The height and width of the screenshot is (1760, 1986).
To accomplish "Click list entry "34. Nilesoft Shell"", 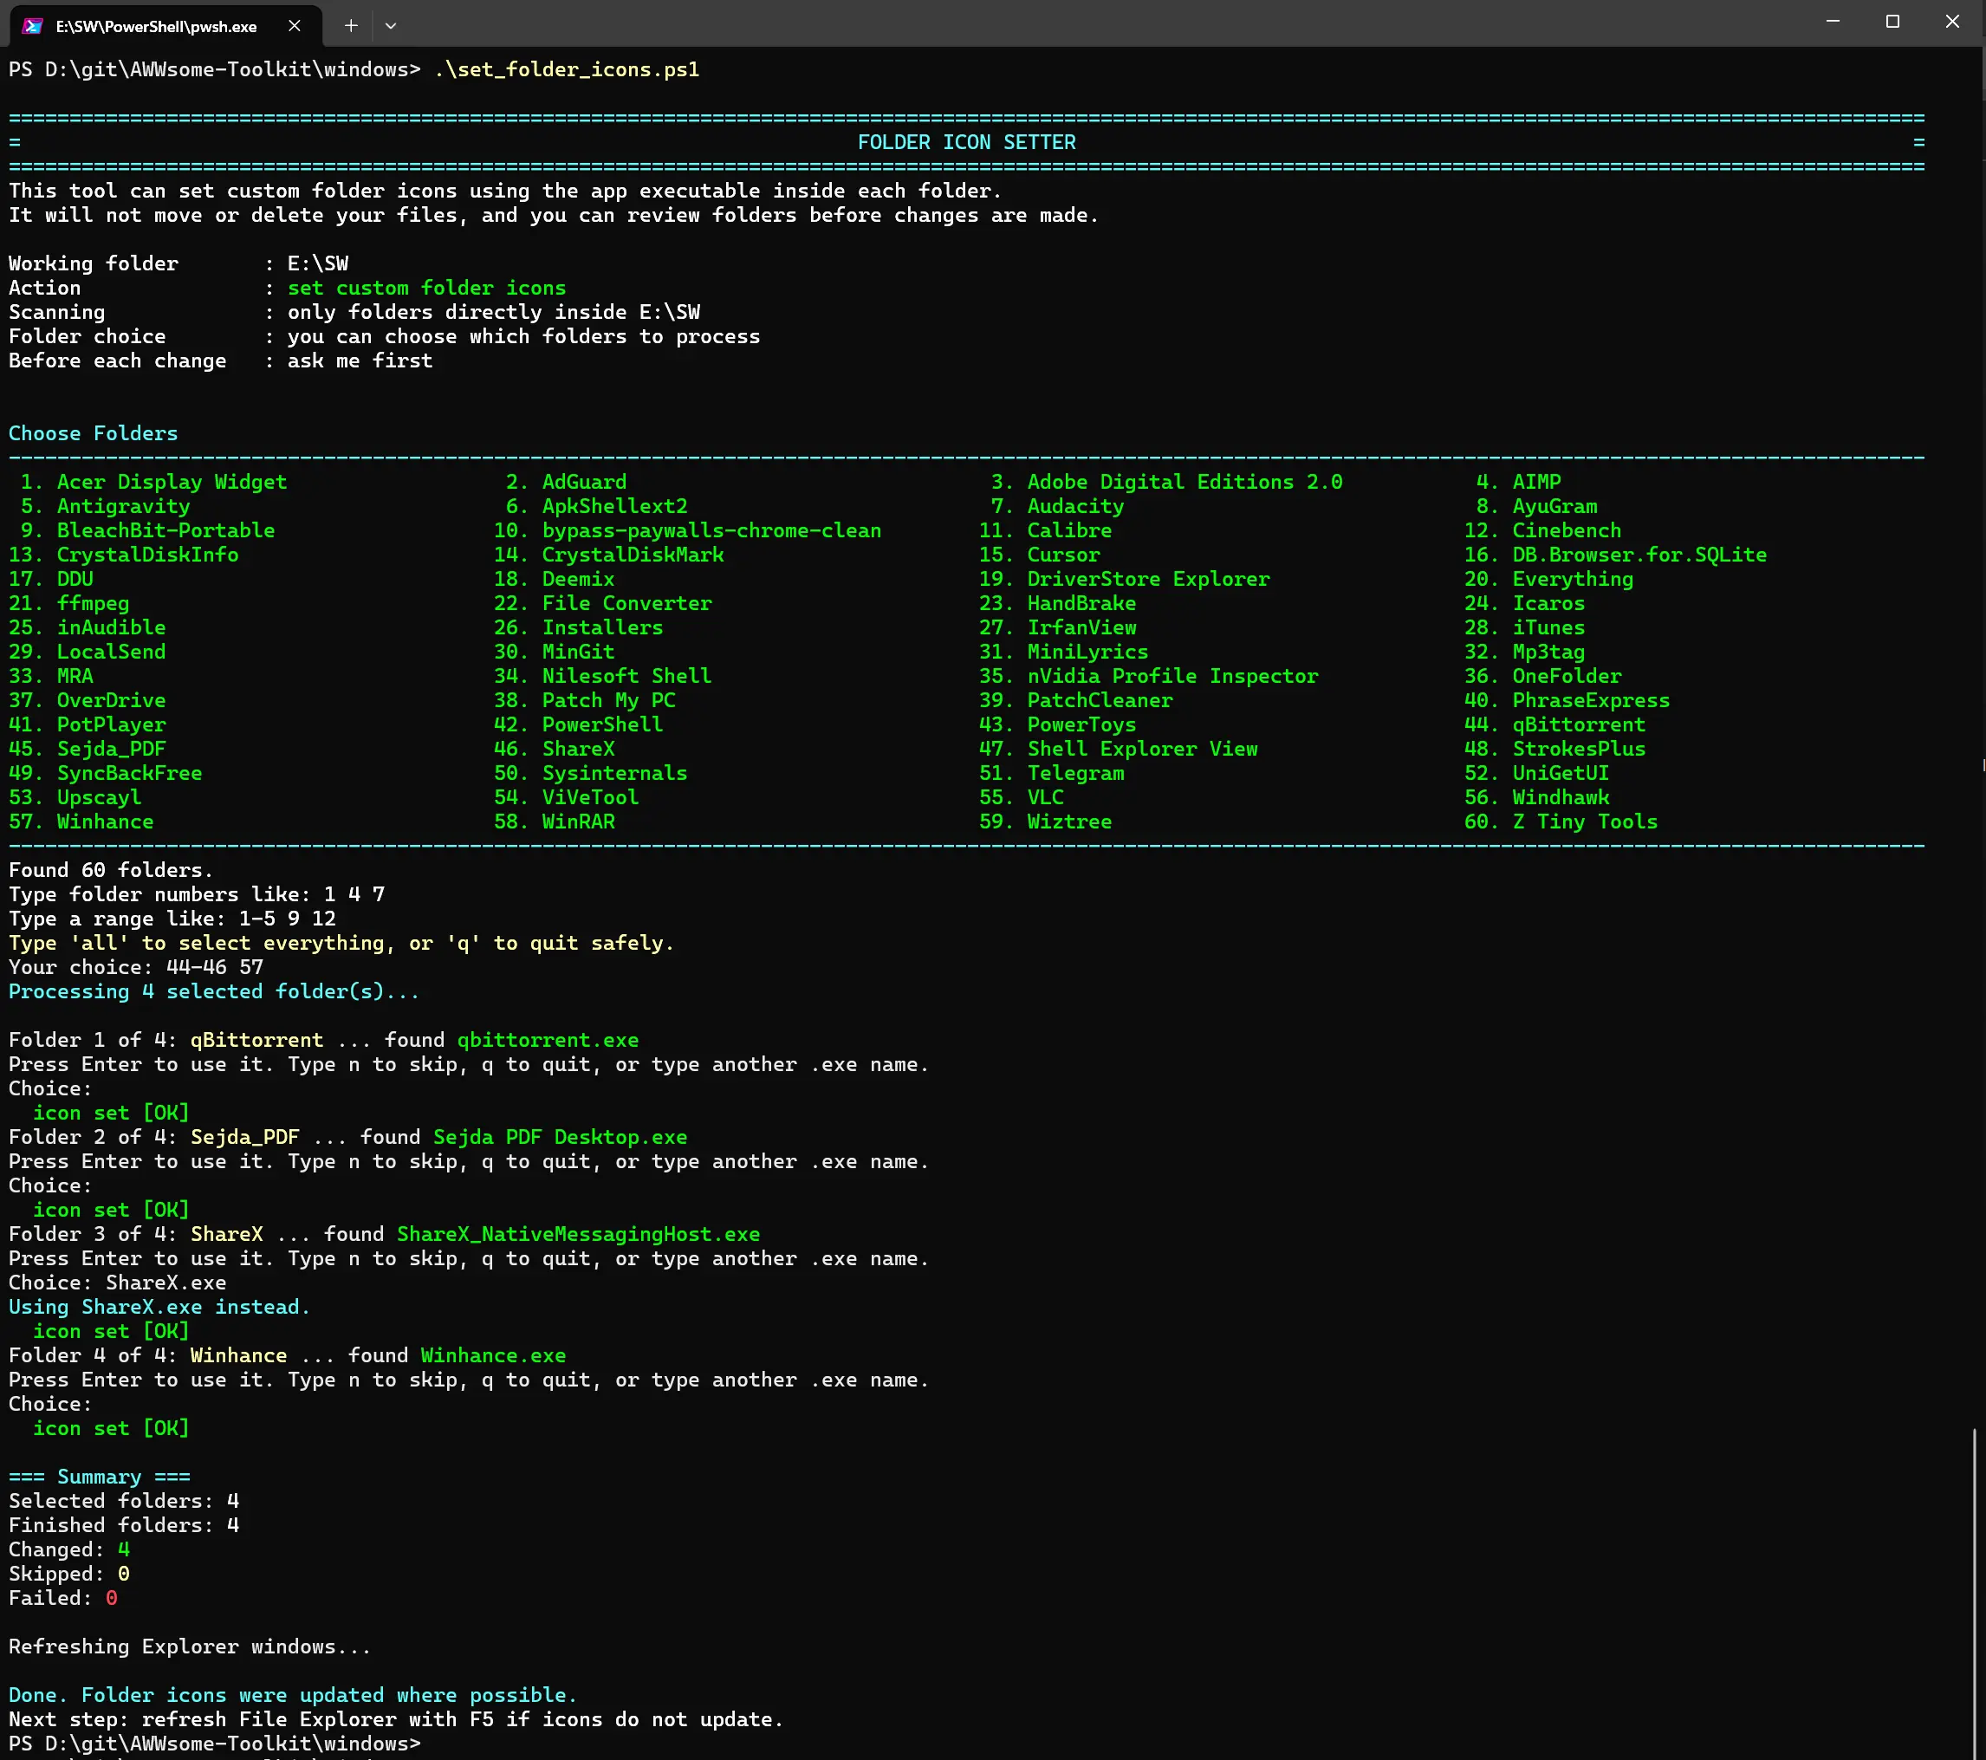I will click(602, 677).
